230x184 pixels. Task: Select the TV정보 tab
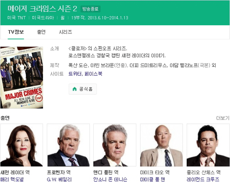[x=16, y=32]
